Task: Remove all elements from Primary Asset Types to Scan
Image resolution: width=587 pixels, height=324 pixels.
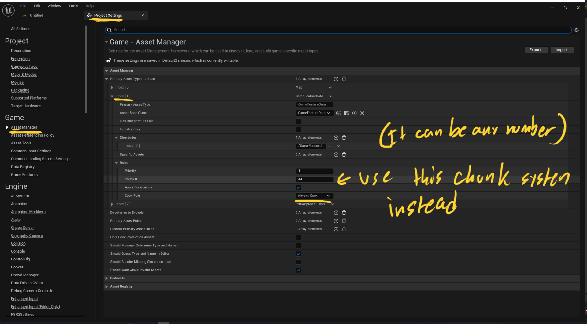Action: point(344,79)
